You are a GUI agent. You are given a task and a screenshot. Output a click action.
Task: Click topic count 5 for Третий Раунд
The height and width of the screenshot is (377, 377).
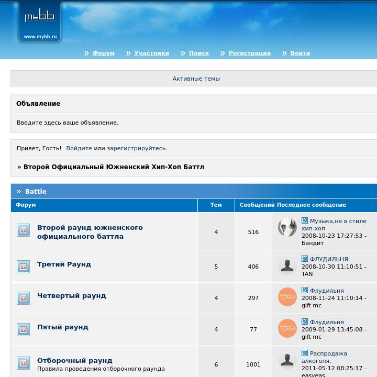216,267
